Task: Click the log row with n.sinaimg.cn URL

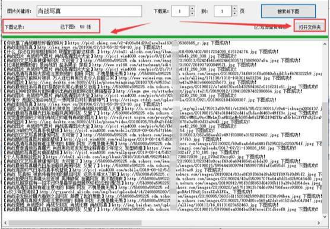Action: (163, 109)
